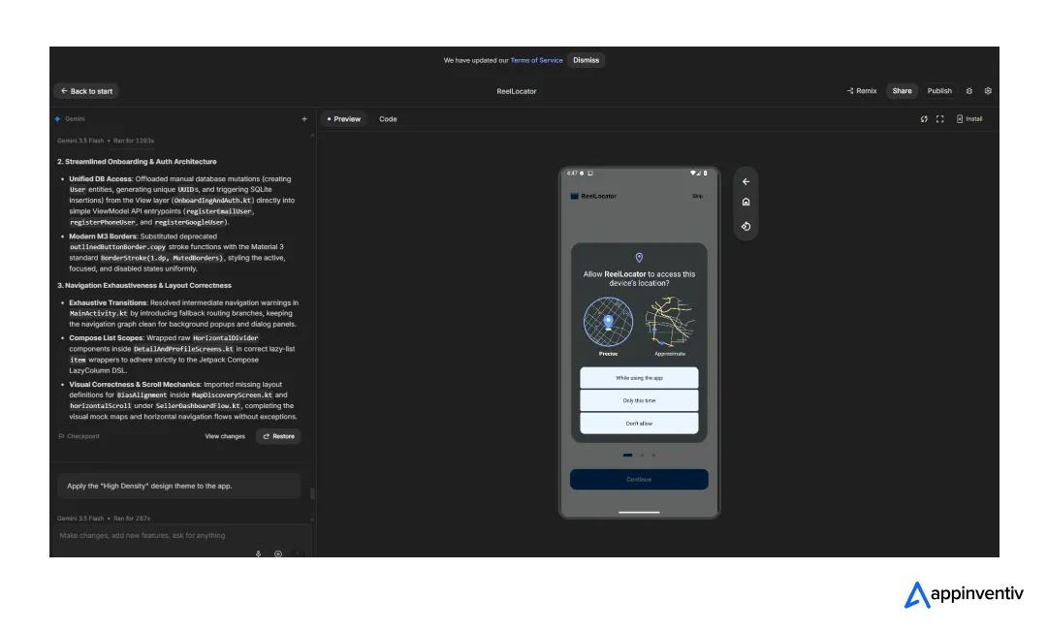
Task: Click the ReelLocator project title
Action: tap(516, 91)
